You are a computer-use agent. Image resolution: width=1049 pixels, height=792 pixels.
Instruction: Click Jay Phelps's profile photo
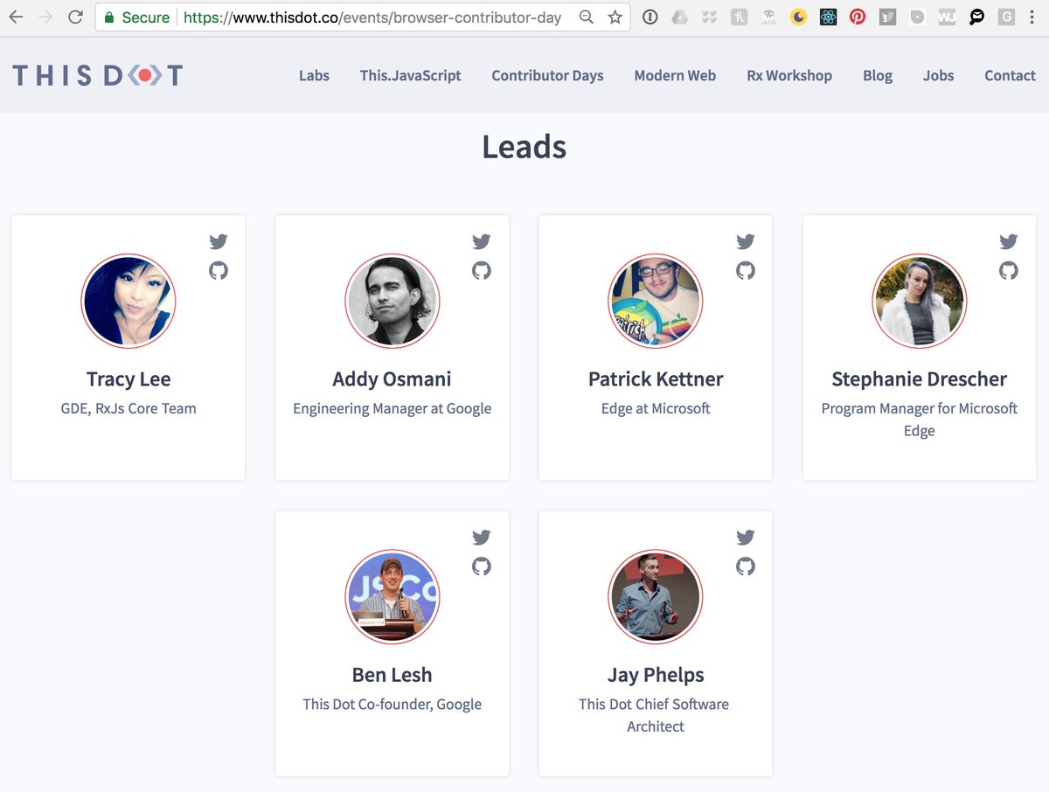656,597
